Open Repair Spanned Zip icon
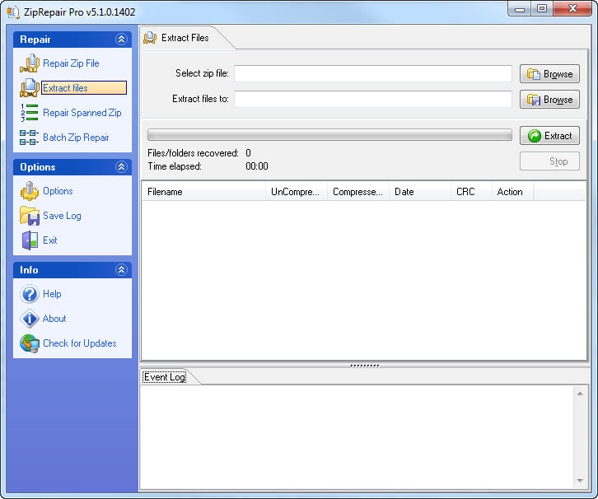Viewport: 598px width, 499px height. [30, 113]
